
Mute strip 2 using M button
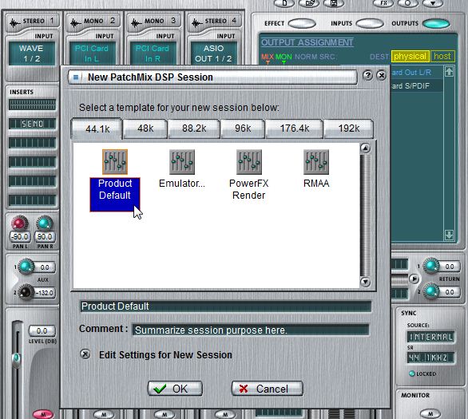click(104, 414)
